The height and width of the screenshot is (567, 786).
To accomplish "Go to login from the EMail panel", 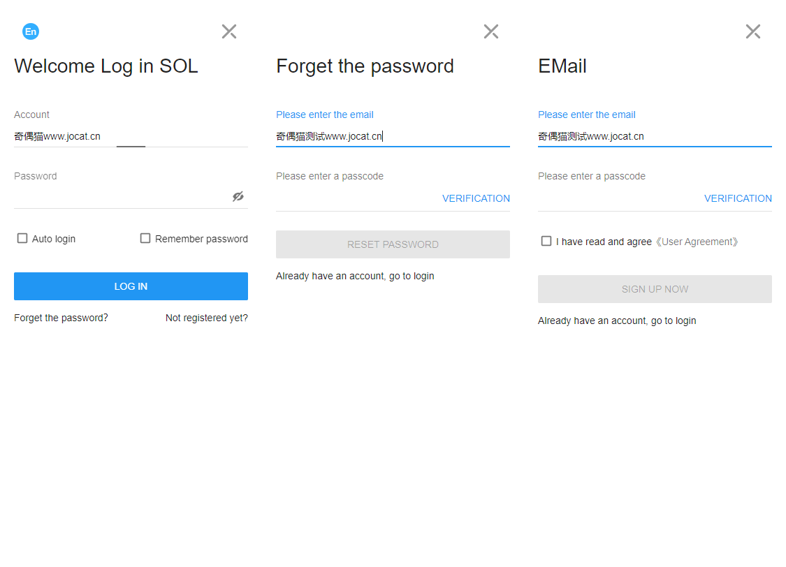I will click(617, 321).
